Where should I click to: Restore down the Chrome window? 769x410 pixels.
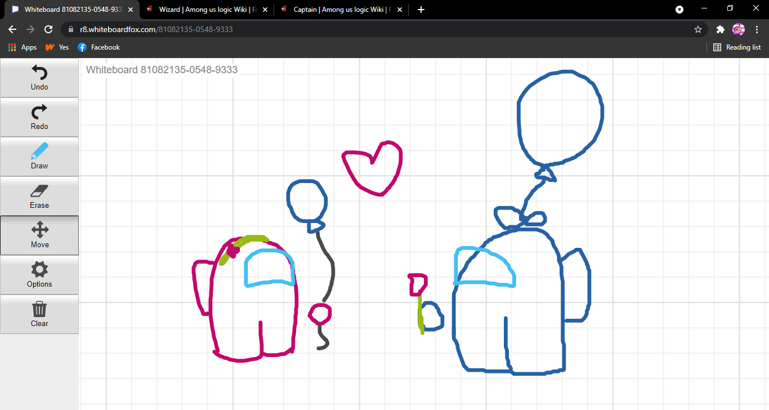click(730, 8)
